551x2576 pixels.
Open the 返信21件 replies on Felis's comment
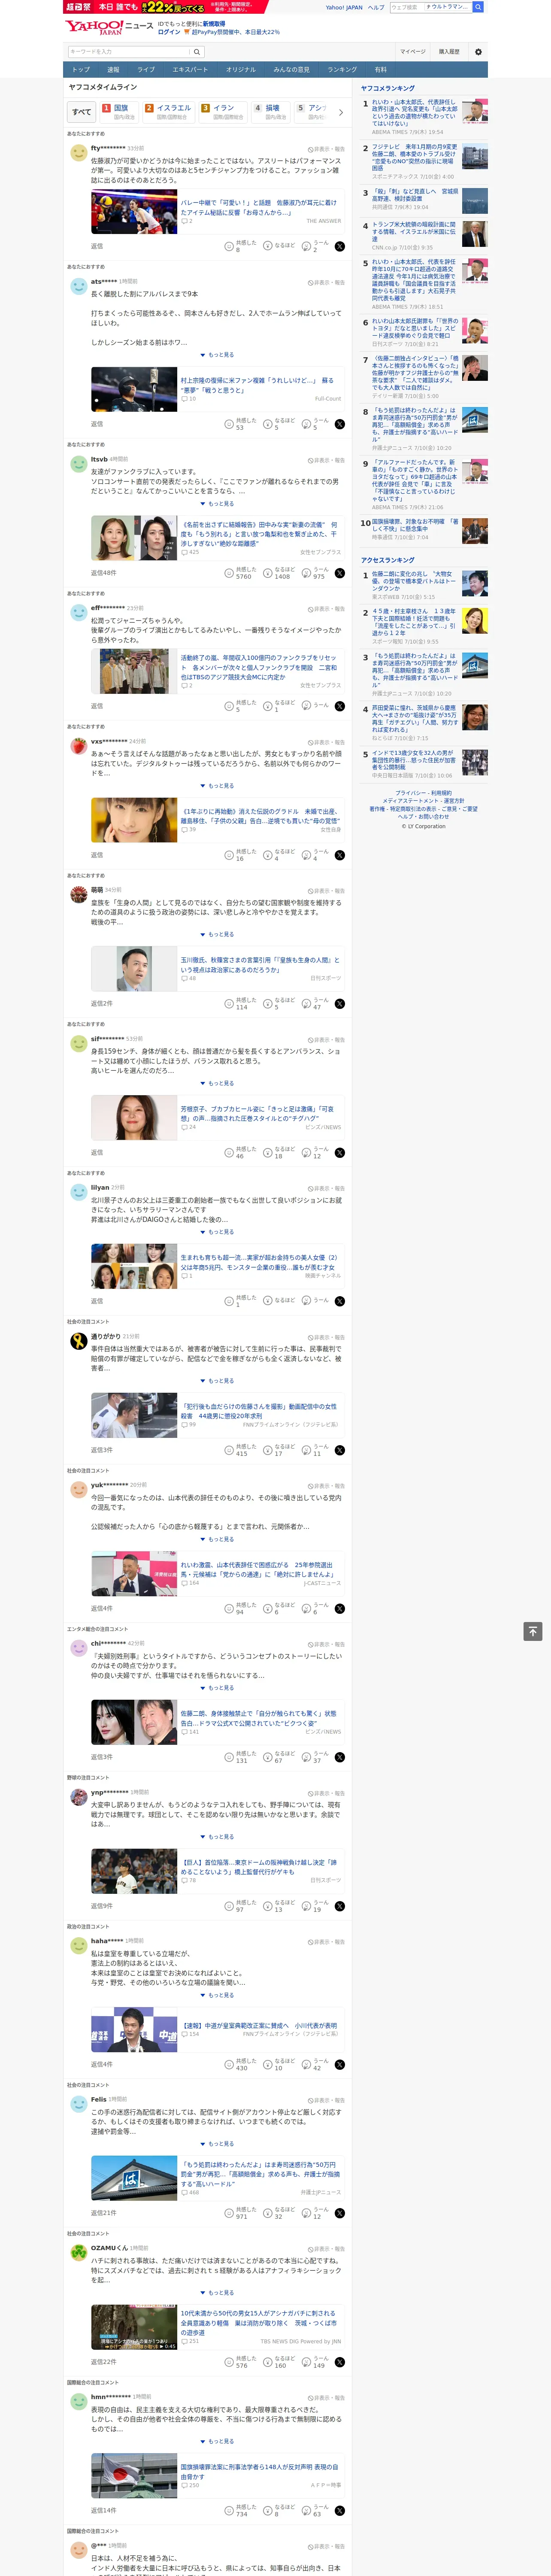[103, 2213]
